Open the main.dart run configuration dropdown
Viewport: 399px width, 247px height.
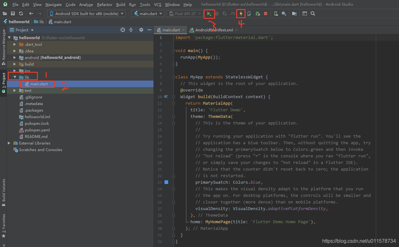coord(148,13)
